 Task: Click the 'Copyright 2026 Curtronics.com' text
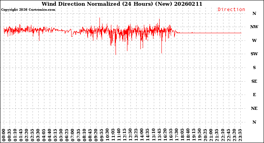[28, 10]
